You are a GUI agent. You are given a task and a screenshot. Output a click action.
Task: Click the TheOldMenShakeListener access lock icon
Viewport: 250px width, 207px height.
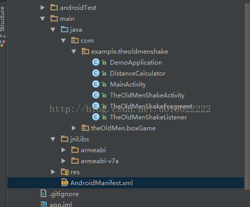tap(104, 117)
